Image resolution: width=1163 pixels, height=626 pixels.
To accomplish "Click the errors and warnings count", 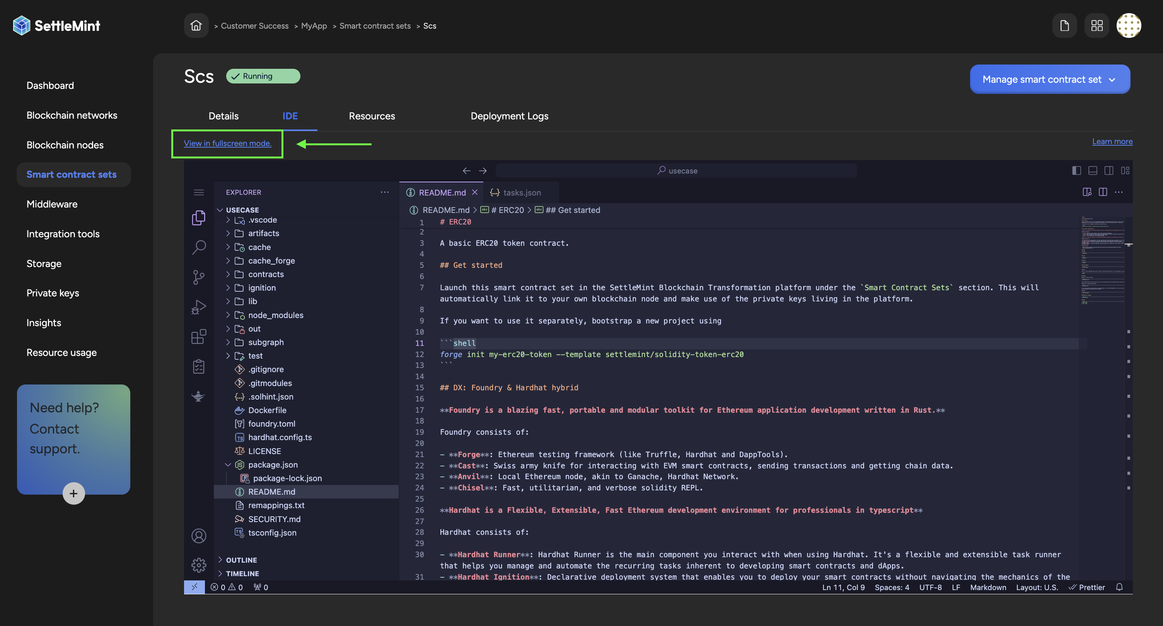I will pyautogui.click(x=227, y=587).
